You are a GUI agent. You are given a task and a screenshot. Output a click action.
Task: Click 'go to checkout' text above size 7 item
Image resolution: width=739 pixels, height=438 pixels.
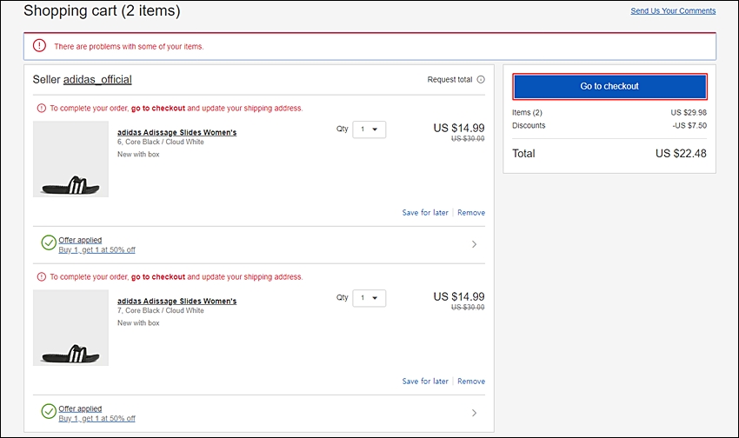(x=158, y=277)
